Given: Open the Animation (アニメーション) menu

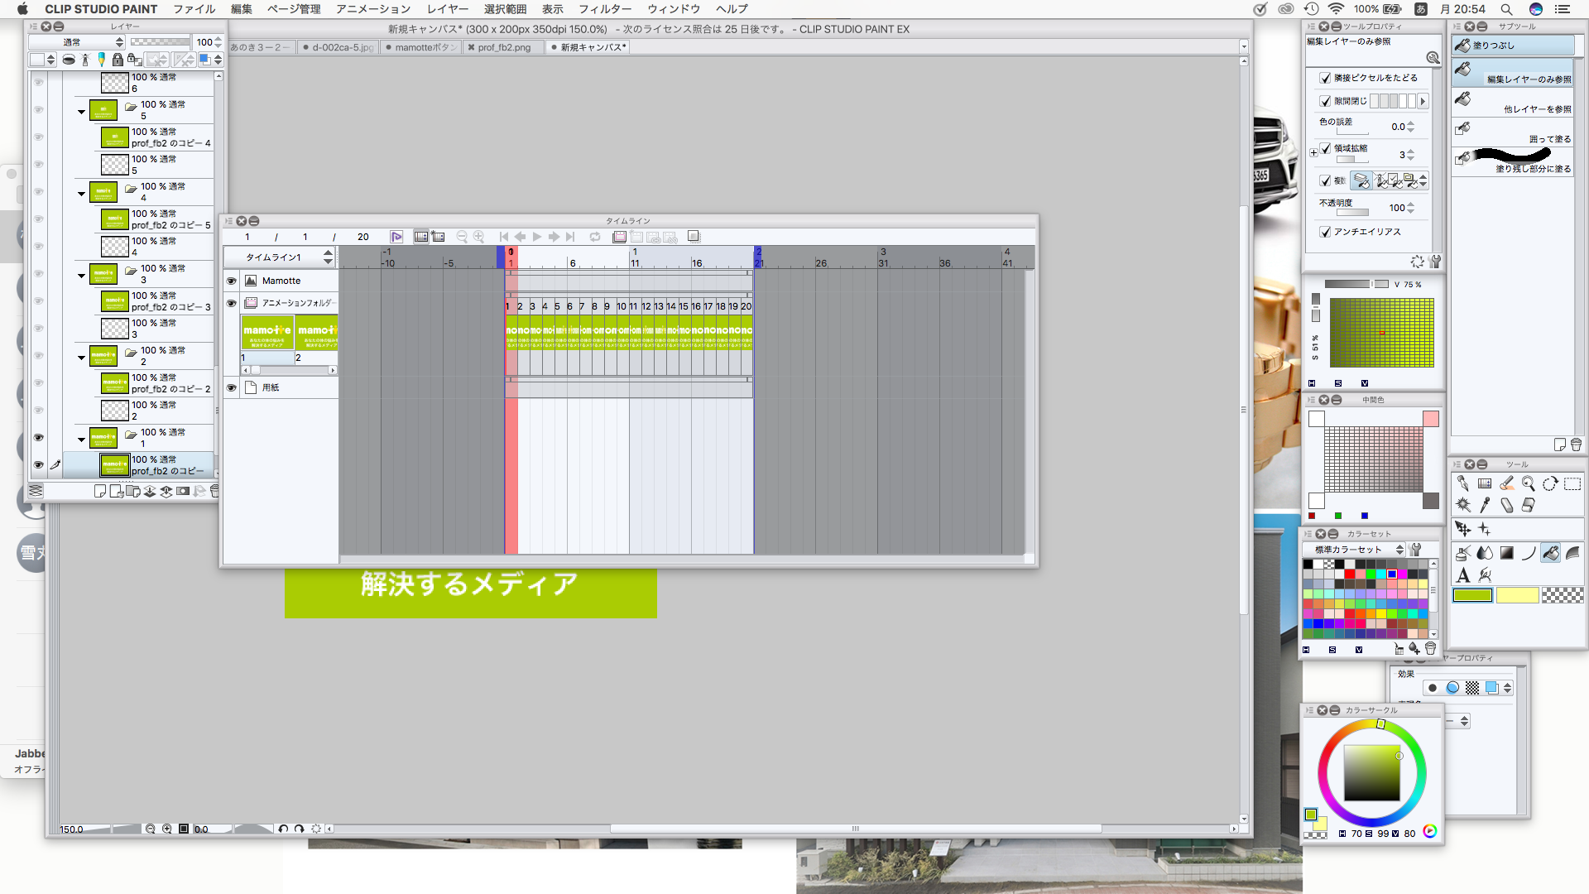Looking at the screenshot, I should coord(372,9).
